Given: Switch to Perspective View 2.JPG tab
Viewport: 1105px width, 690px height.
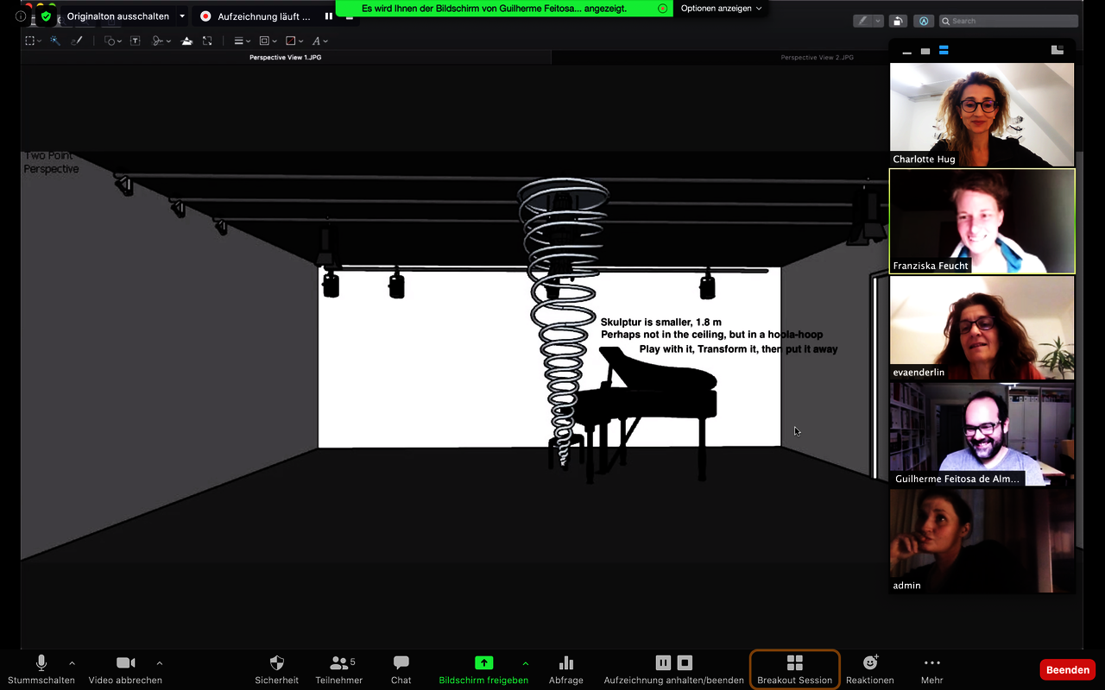Looking at the screenshot, I should (817, 58).
